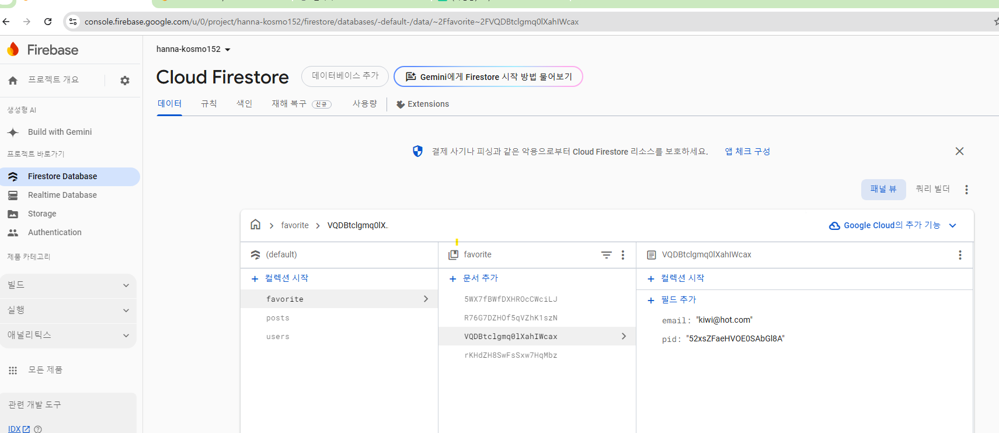
Task: Expand Google Cloud additional features chevron
Action: click(x=952, y=226)
